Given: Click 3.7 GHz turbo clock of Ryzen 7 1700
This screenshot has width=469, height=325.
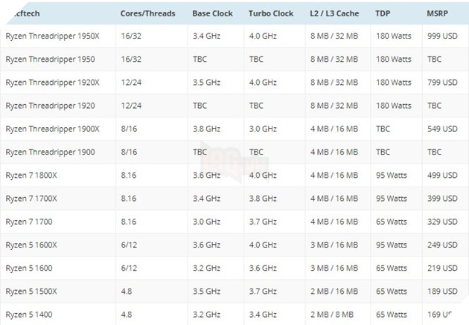Looking at the screenshot, I should click(x=263, y=222).
